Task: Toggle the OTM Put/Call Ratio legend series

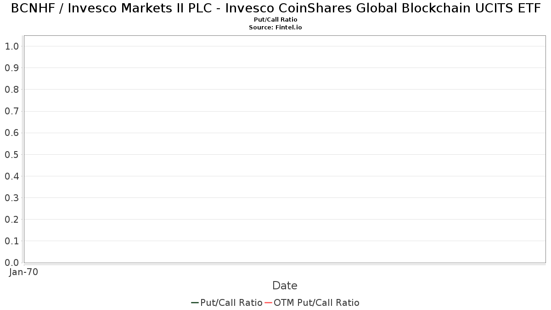Action: pos(316,303)
